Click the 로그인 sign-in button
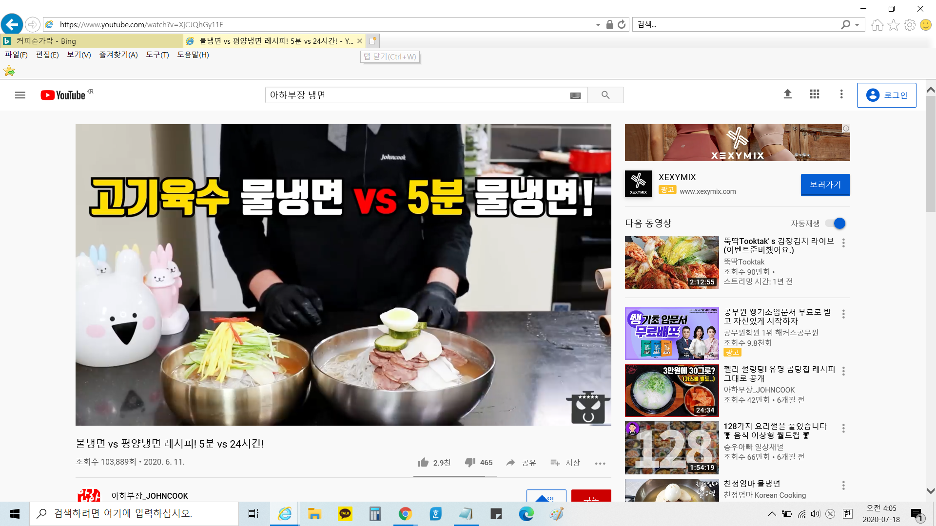936x526 pixels. tap(886, 95)
